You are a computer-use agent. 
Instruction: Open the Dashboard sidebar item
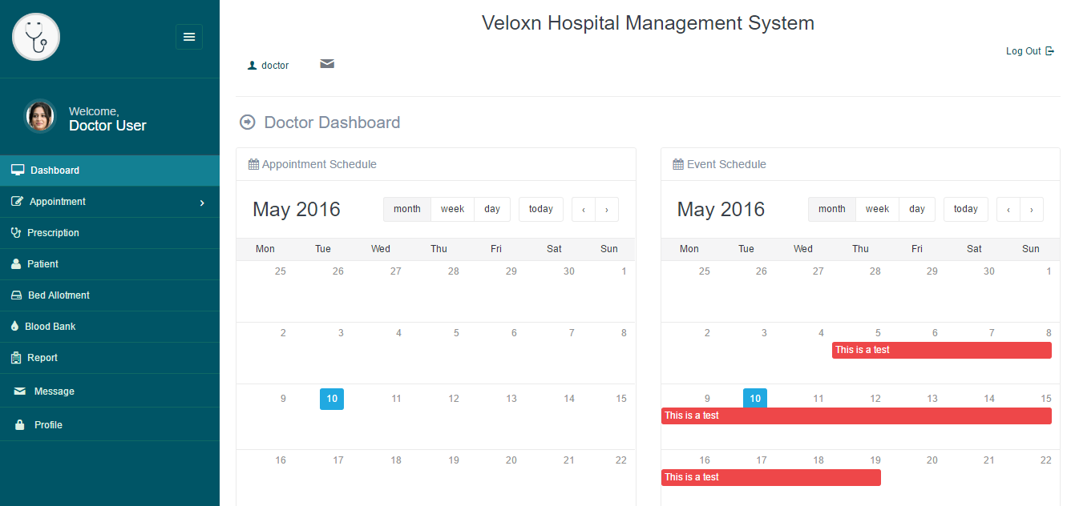(x=55, y=171)
